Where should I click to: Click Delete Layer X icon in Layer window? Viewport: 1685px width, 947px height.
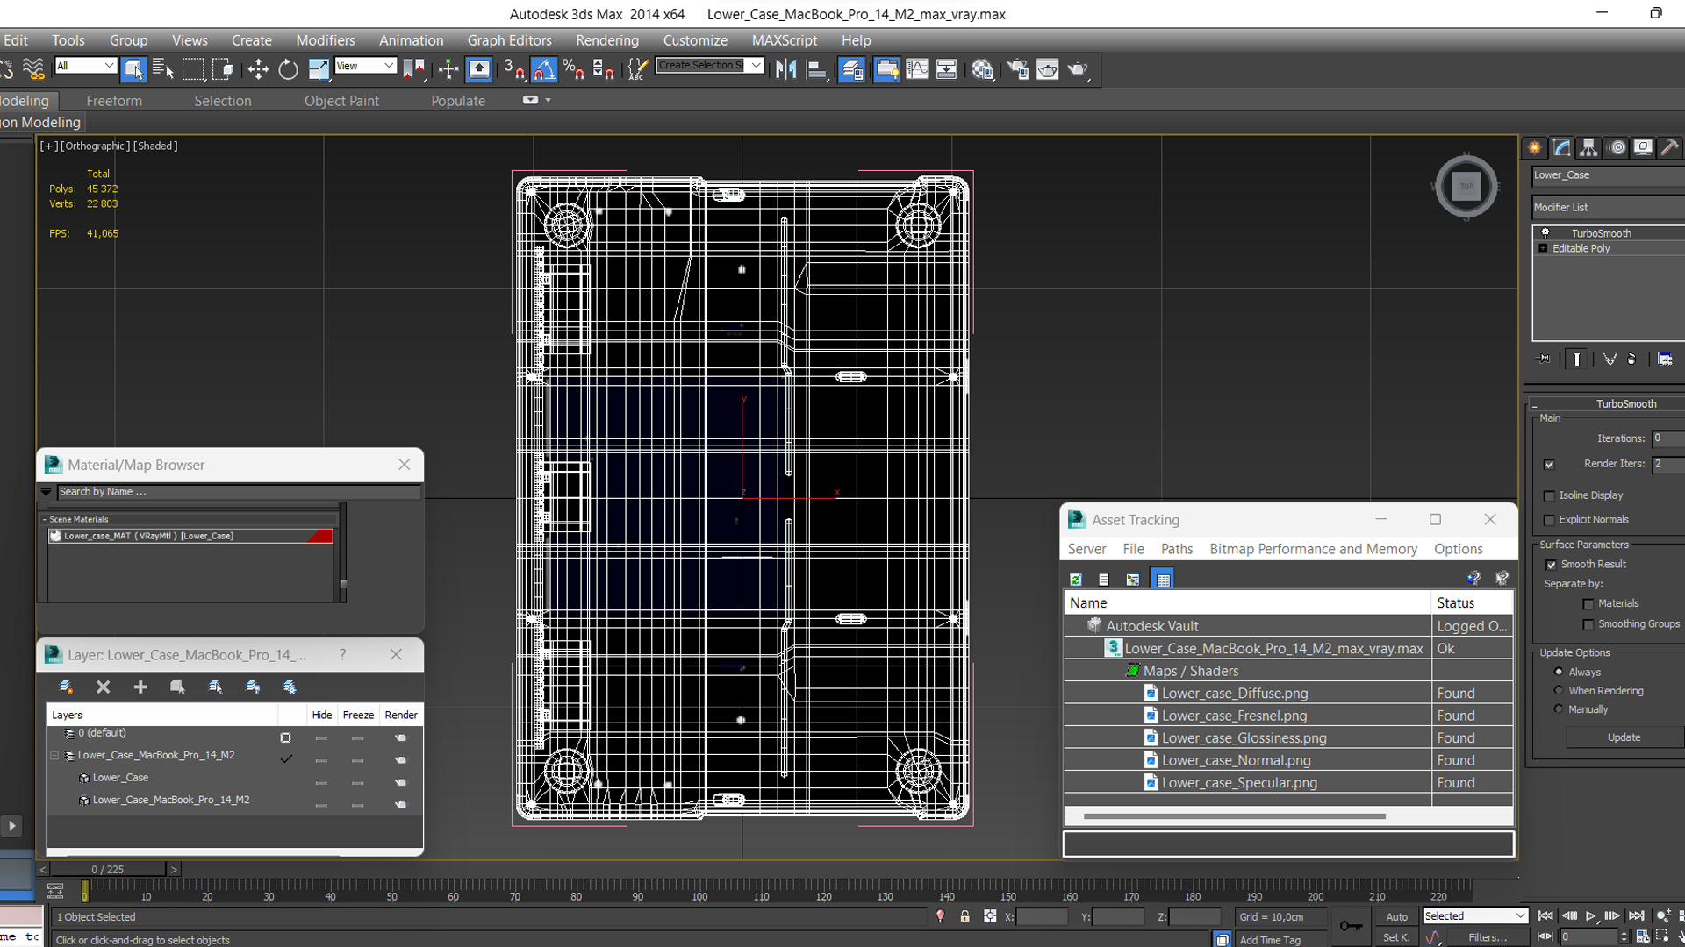pos(103,687)
